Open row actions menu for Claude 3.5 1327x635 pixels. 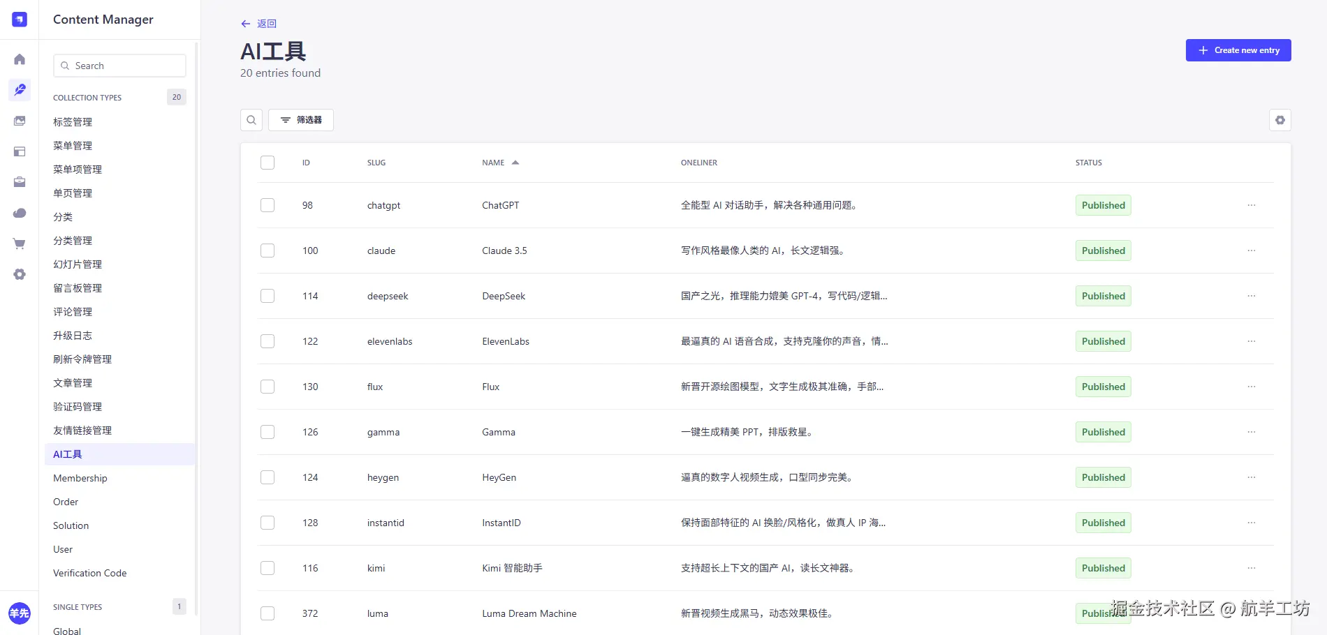point(1252,251)
